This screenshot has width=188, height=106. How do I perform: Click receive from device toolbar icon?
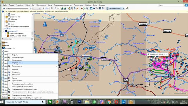65,9
